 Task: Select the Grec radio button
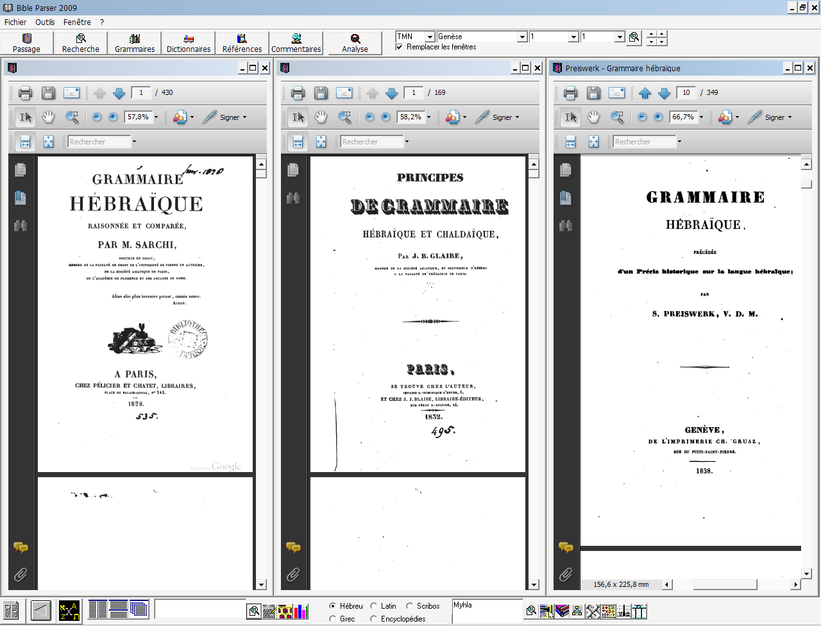click(x=332, y=619)
